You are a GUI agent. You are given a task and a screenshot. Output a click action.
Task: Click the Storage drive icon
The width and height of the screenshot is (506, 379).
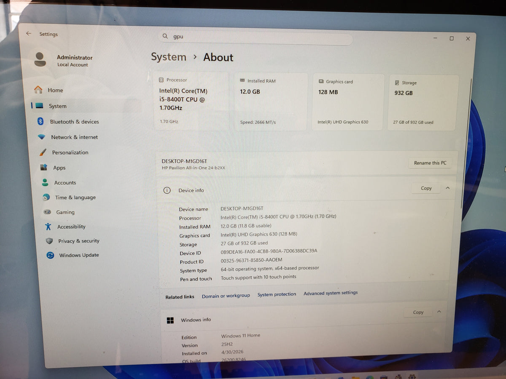pos(397,83)
